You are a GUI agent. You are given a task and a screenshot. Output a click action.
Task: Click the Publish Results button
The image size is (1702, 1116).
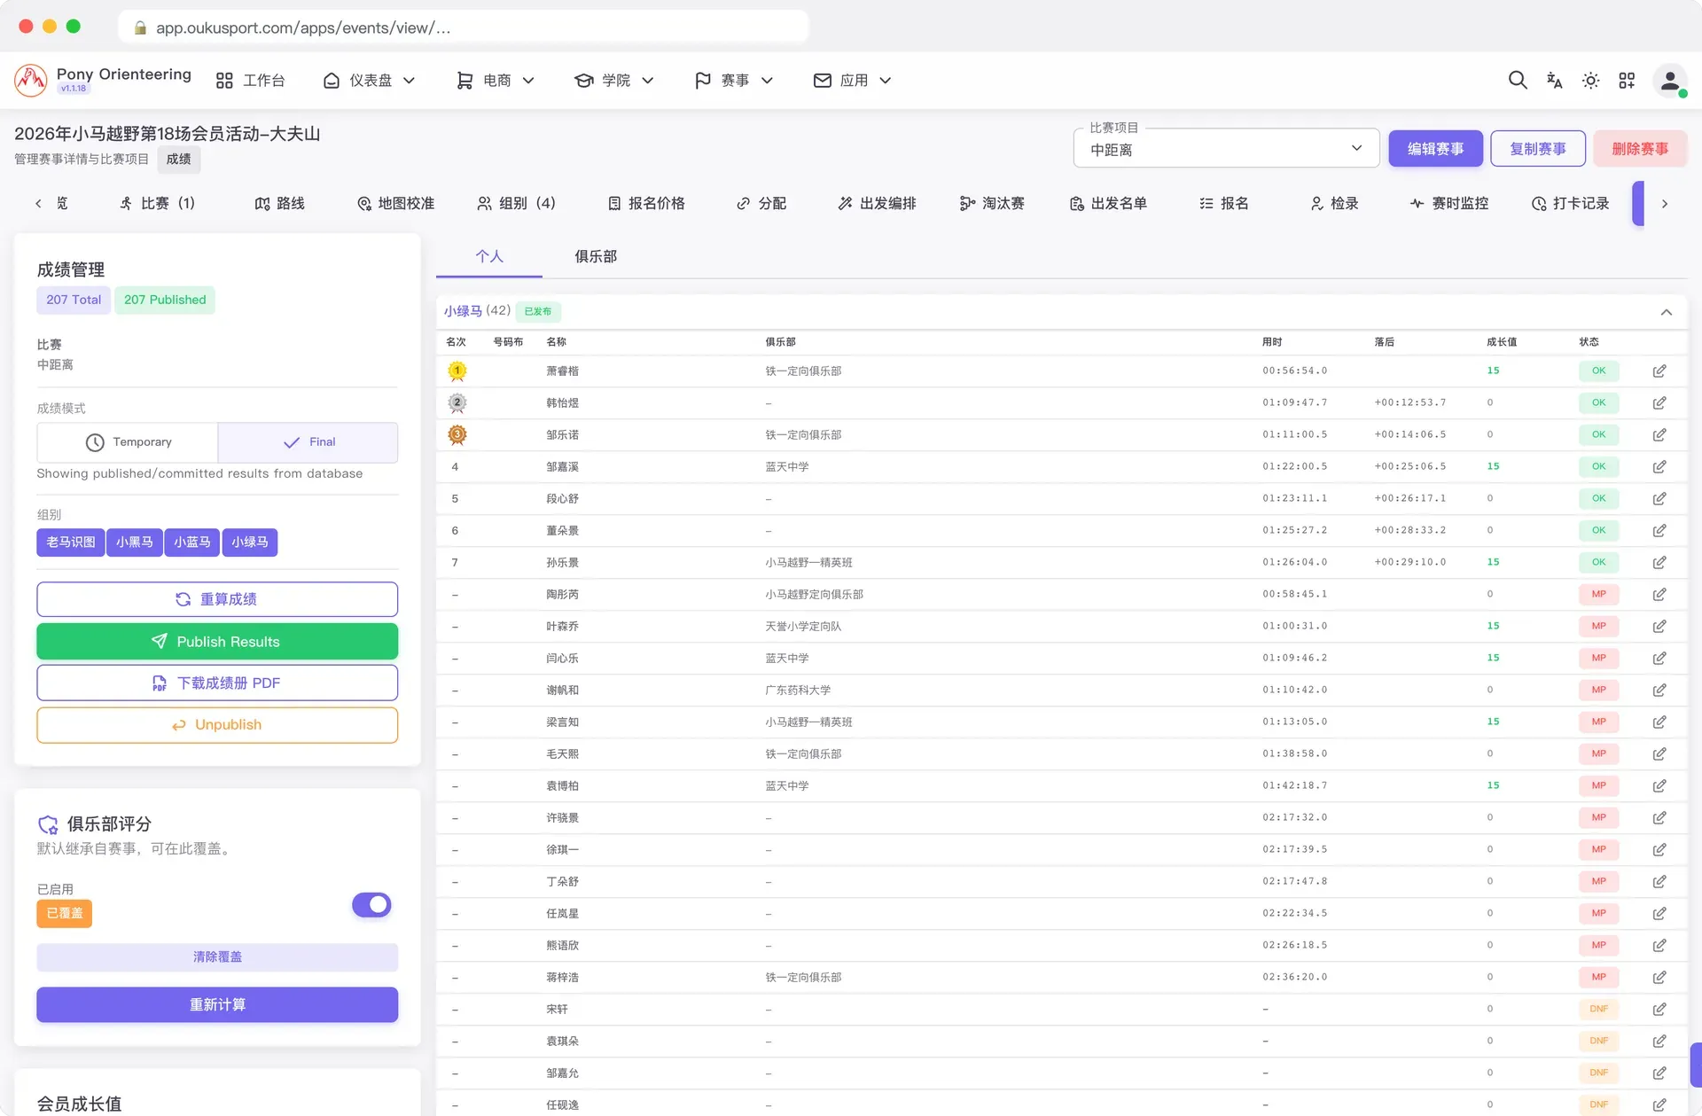pyautogui.click(x=217, y=642)
